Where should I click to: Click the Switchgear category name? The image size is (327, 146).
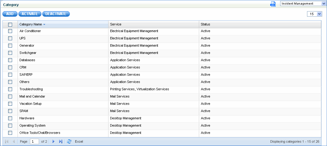click(28, 53)
